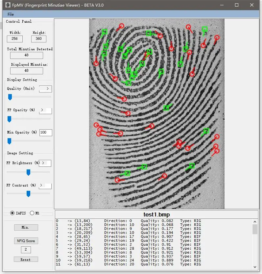Screen dimensions: 262x274
Task: Click the Reset button
Action: point(26,259)
